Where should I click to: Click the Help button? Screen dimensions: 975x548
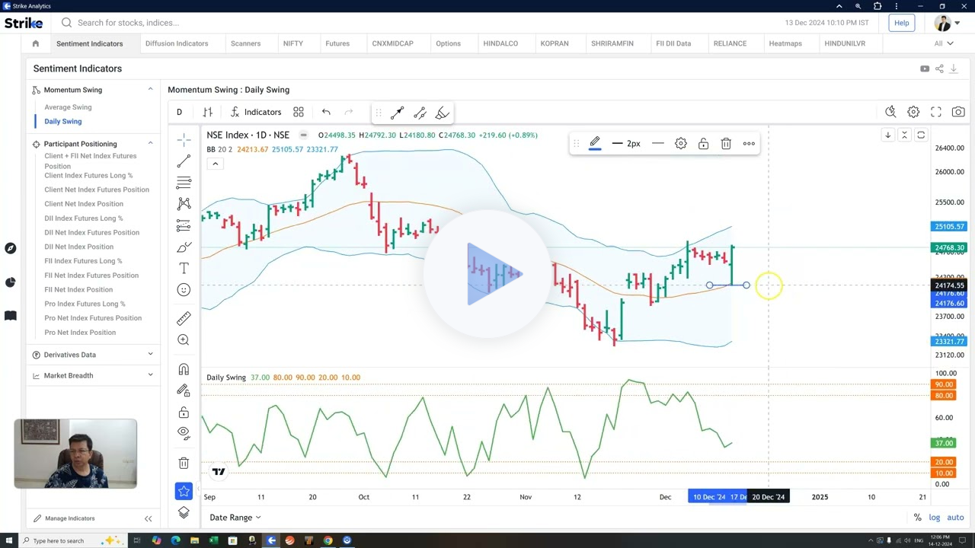pyautogui.click(x=901, y=23)
